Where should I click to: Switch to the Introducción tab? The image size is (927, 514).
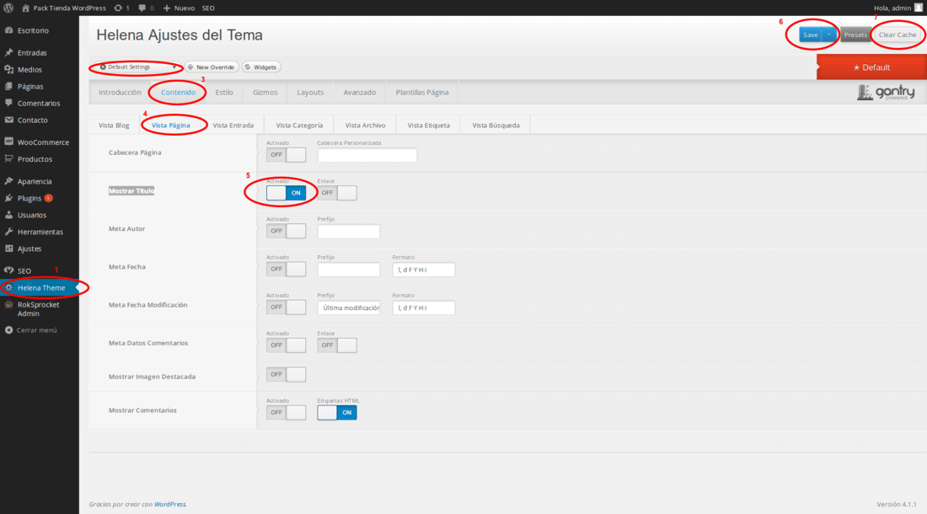tap(120, 92)
